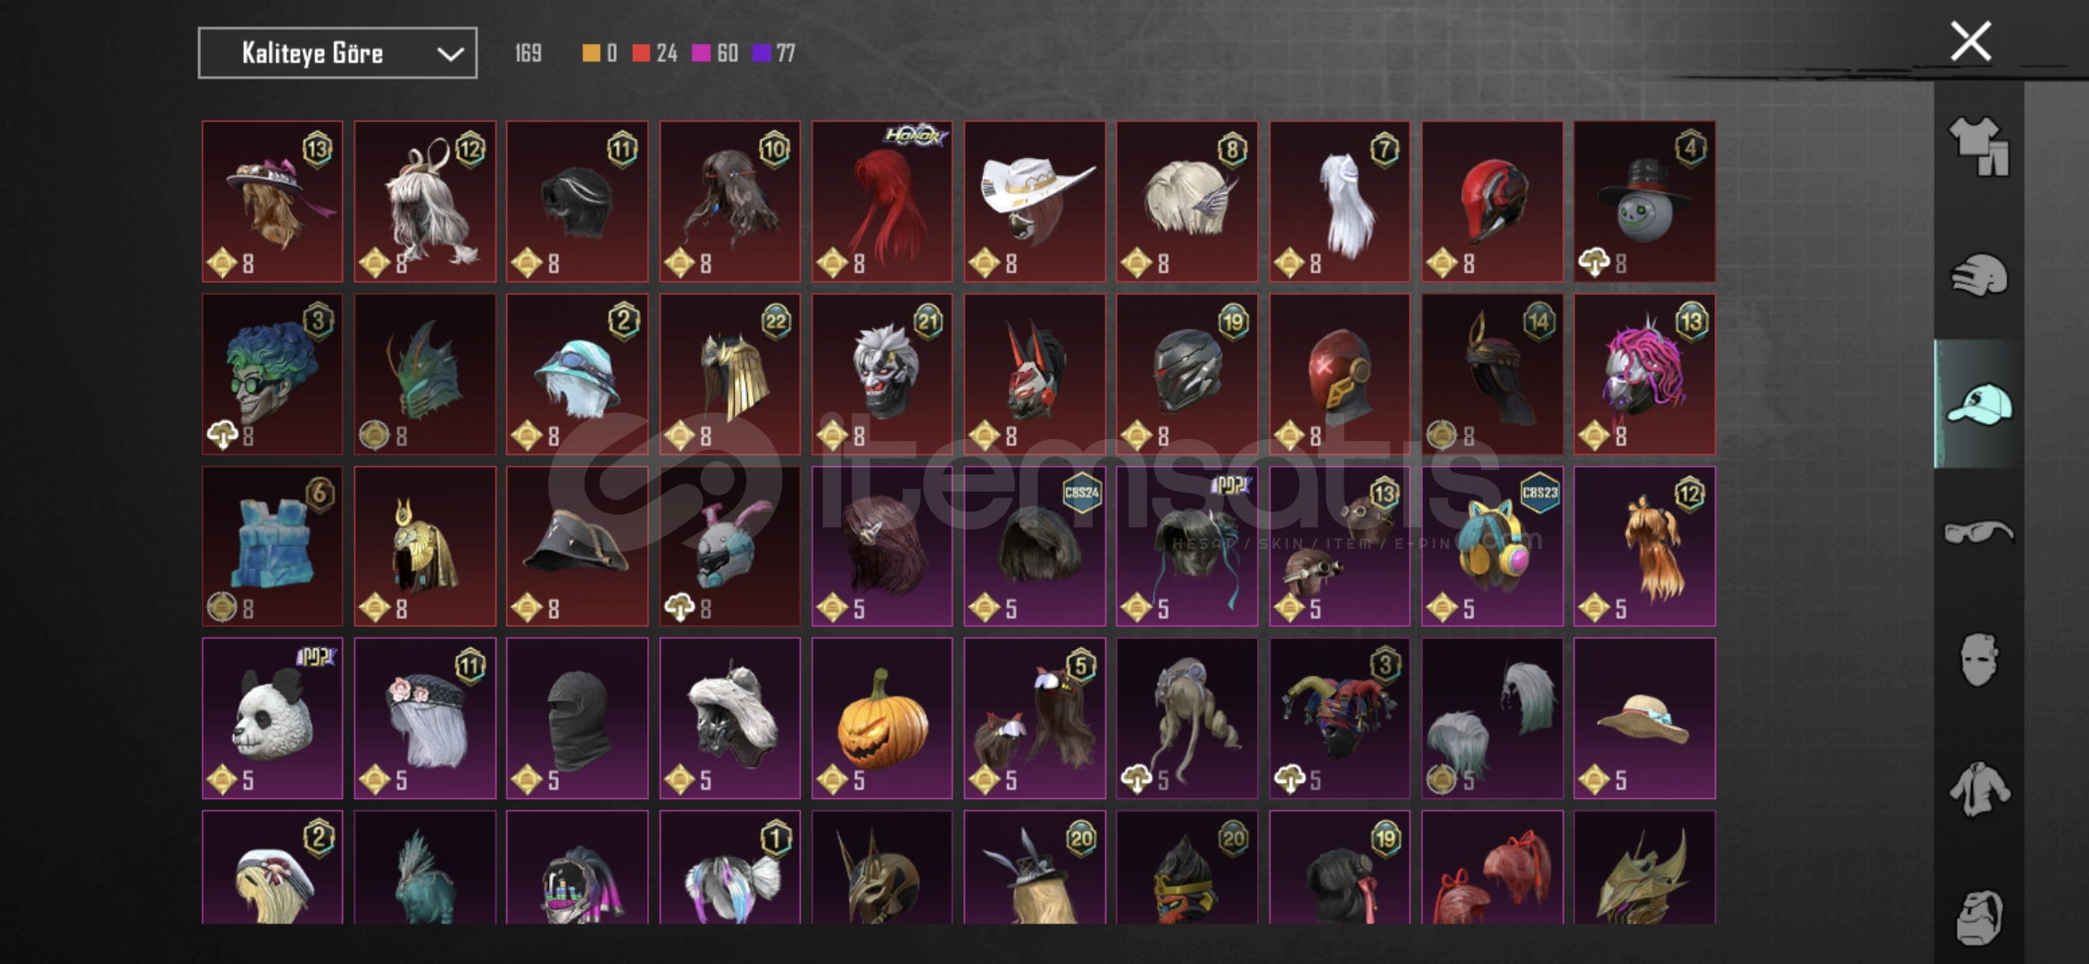The width and height of the screenshot is (2089, 964).
Task: Select the pumpkin head item
Action: (882, 718)
